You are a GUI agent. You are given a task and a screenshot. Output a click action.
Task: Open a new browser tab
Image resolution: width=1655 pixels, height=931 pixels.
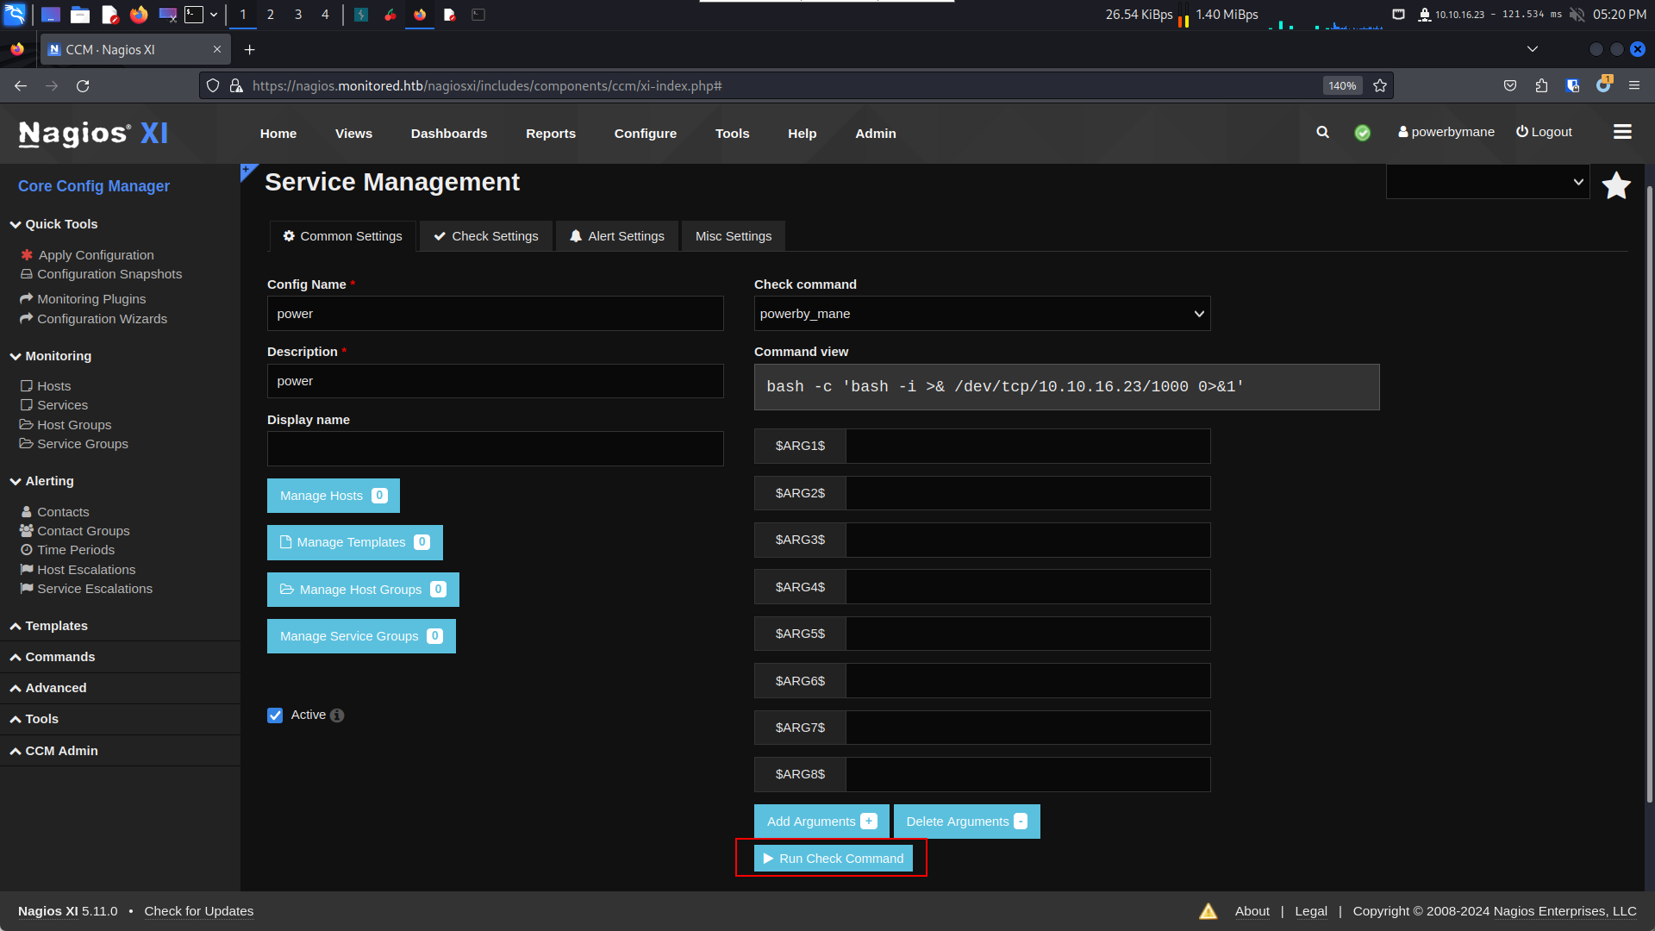pos(250,50)
